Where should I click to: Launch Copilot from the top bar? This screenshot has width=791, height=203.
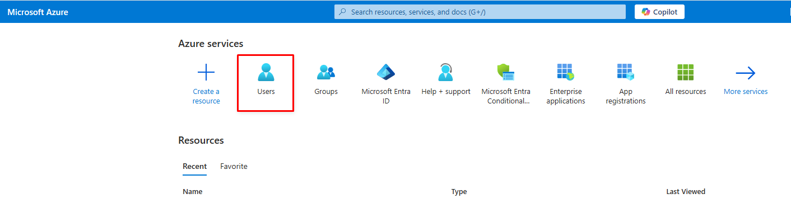coord(659,12)
